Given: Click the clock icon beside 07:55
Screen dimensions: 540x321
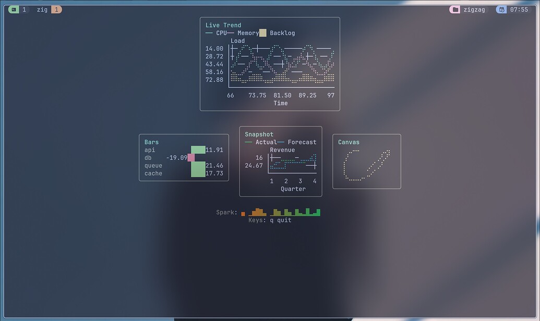Looking at the screenshot, I should click(x=501, y=9).
